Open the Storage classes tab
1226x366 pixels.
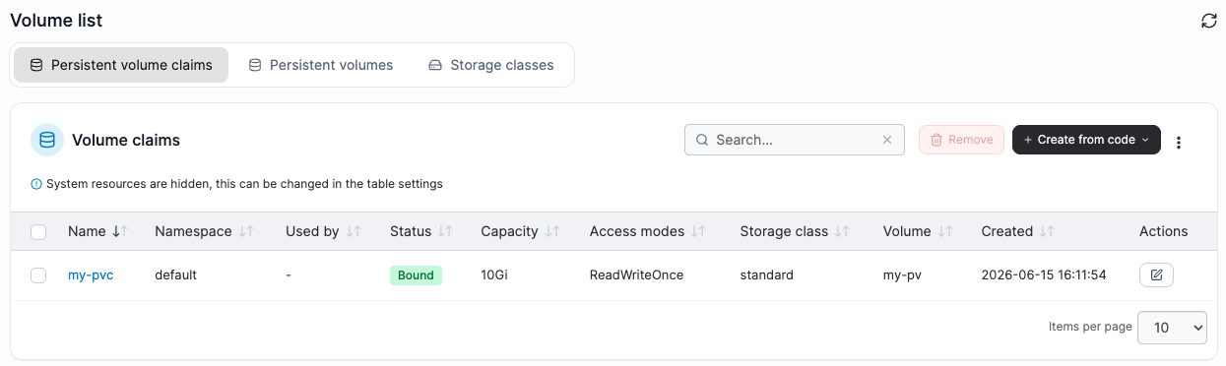491,65
